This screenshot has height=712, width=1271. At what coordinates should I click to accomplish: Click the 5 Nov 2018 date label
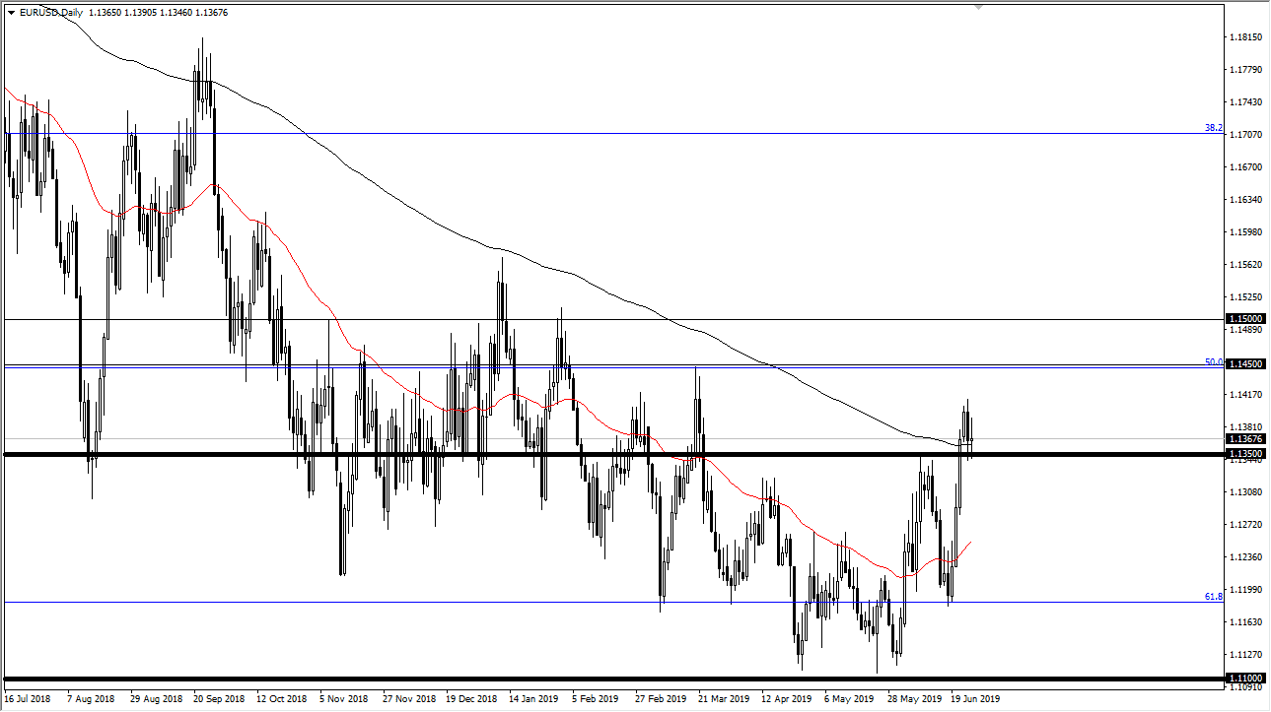[344, 698]
